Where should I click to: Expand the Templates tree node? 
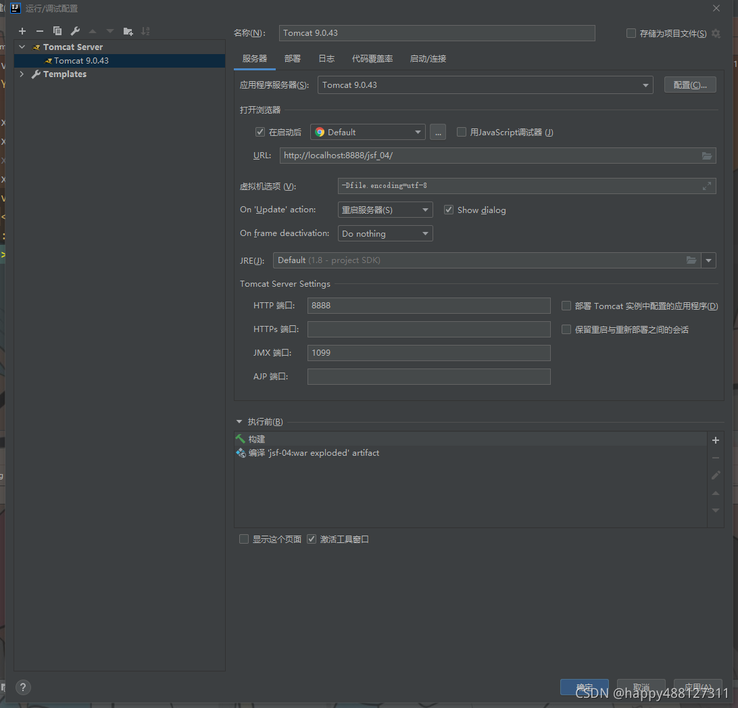[21, 74]
